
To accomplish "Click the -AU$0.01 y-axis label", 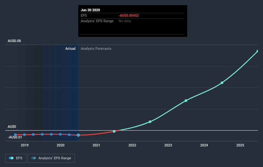I will coord(15,137).
